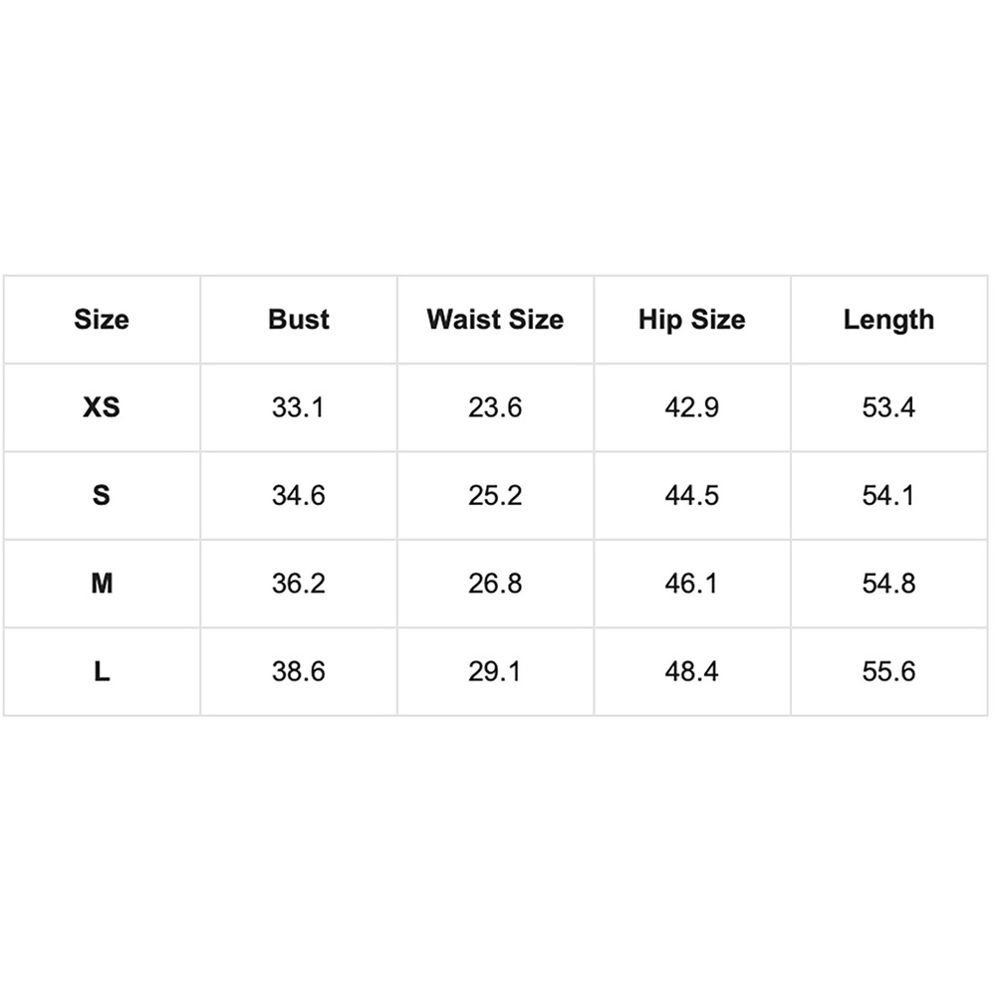Select the XS waist value 23.6
Viewport: 996px width, 996px height.
(495, 407)
